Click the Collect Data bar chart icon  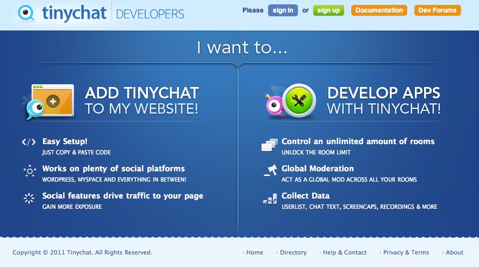270,200
